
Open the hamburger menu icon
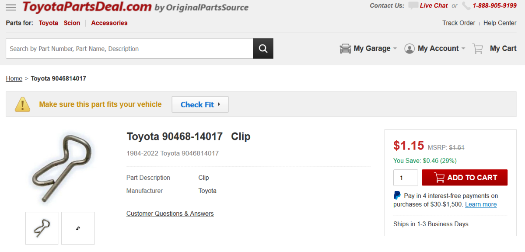pyautogui.click(x=11, y=7)
